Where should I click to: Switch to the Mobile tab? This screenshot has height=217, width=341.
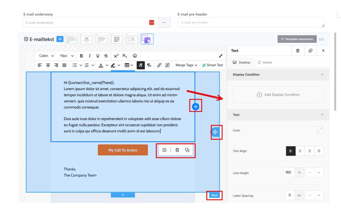coord(265,62)
